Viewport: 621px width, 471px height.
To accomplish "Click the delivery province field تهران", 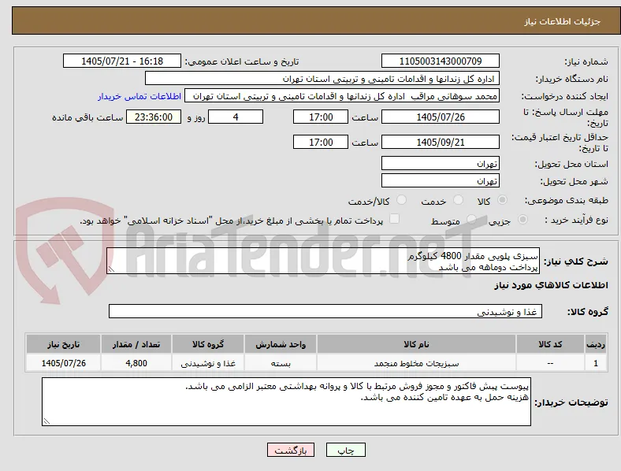I will point(441,163).
